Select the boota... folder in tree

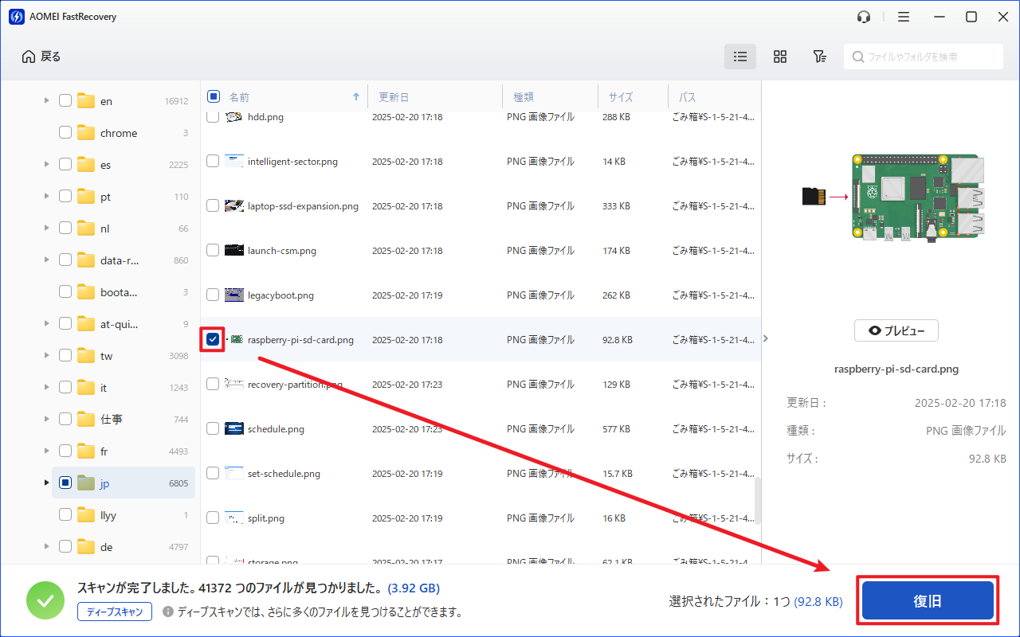[119, 292]
